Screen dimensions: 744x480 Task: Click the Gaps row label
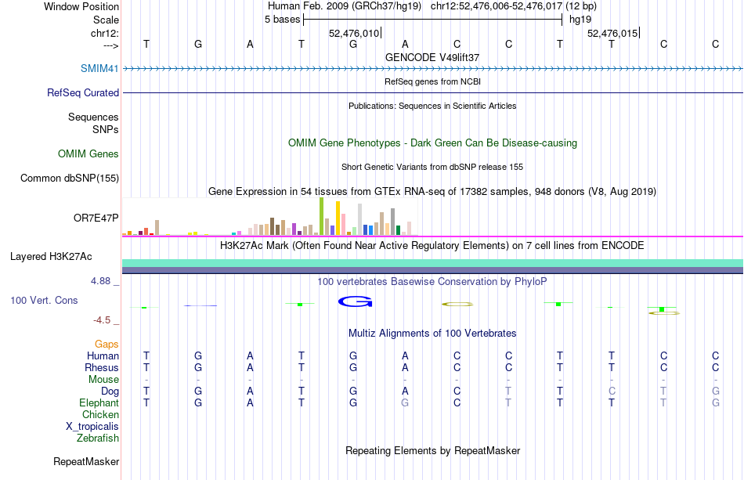(107, 344)
